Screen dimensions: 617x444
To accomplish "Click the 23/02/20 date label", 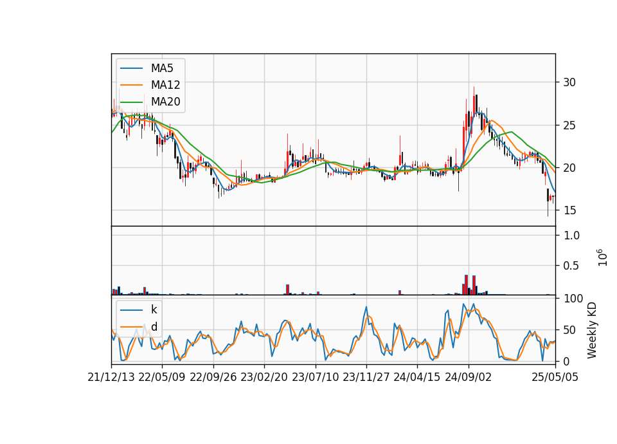I will 264,377.
